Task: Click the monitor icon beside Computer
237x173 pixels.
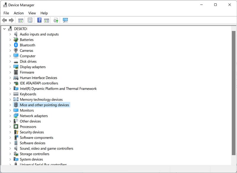Action: coord(16,56)
